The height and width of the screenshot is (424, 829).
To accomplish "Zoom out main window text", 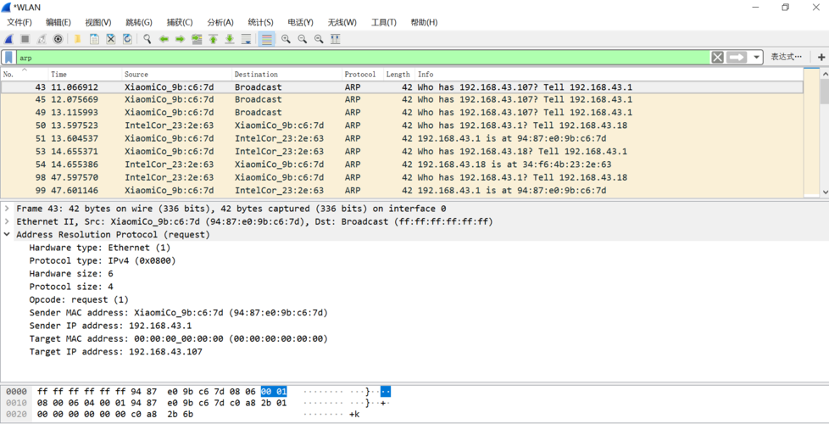I will pos(303,39).
